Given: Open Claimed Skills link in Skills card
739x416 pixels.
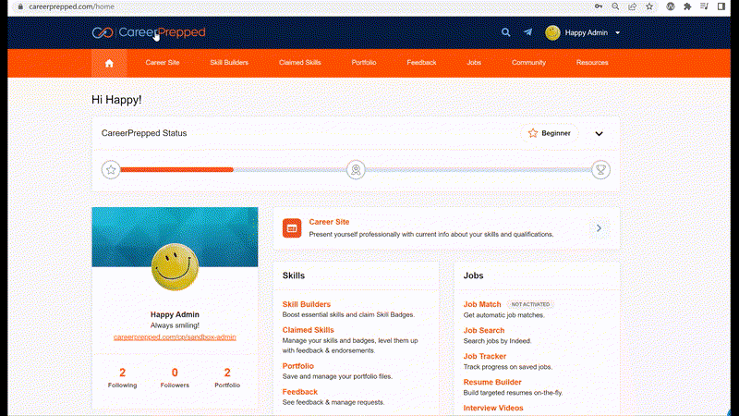Looking at the screenshot, I should [308, 330].
